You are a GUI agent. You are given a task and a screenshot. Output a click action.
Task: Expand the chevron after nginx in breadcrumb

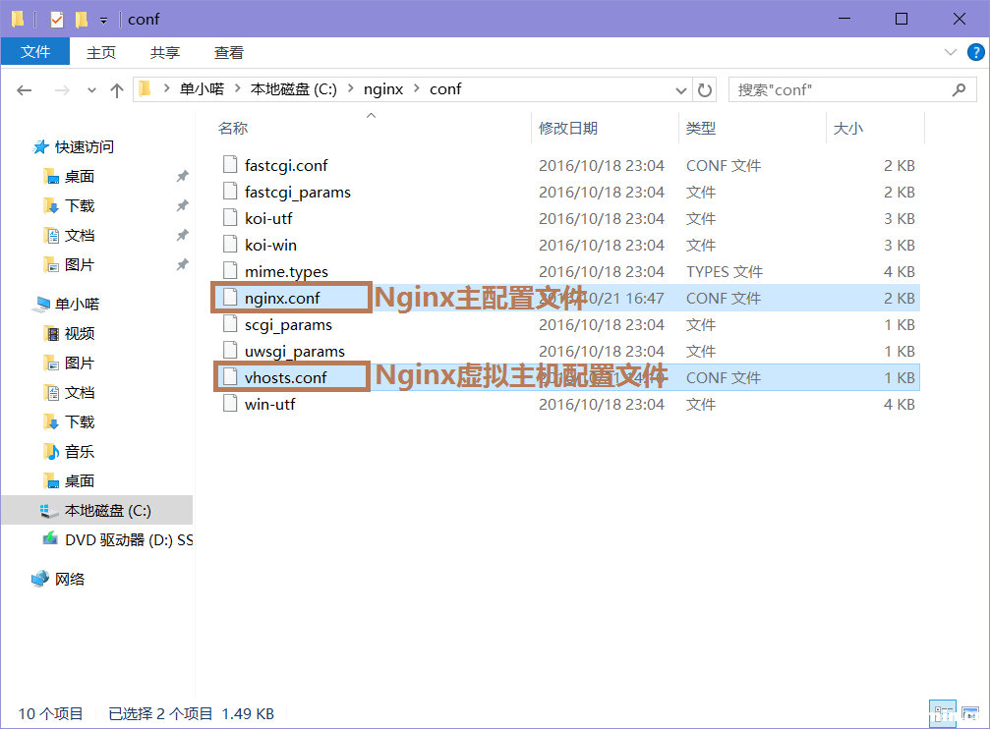pyautogui.click(x=417, y=88)
